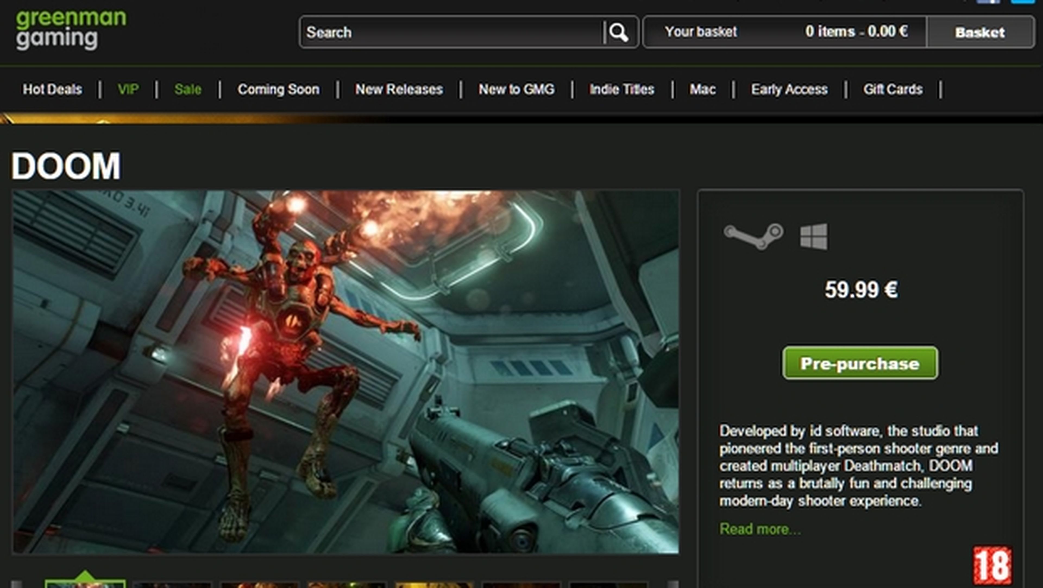Browse Indie Titles
Image resolution: width=1043 pixels, height=588 pixels.
622,89
